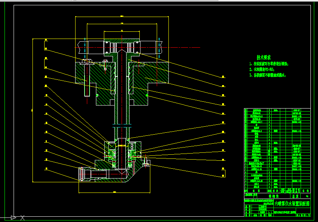Select technical requirement line numbered 3
Image resolution: width=318 pixels, height=222 pixels.
click(x=267, y=75)
